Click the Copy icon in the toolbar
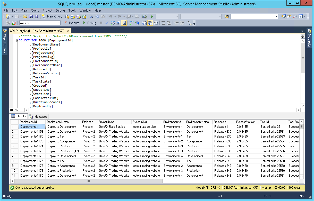This screenshot has width=314, height=201. coord(97,16)
